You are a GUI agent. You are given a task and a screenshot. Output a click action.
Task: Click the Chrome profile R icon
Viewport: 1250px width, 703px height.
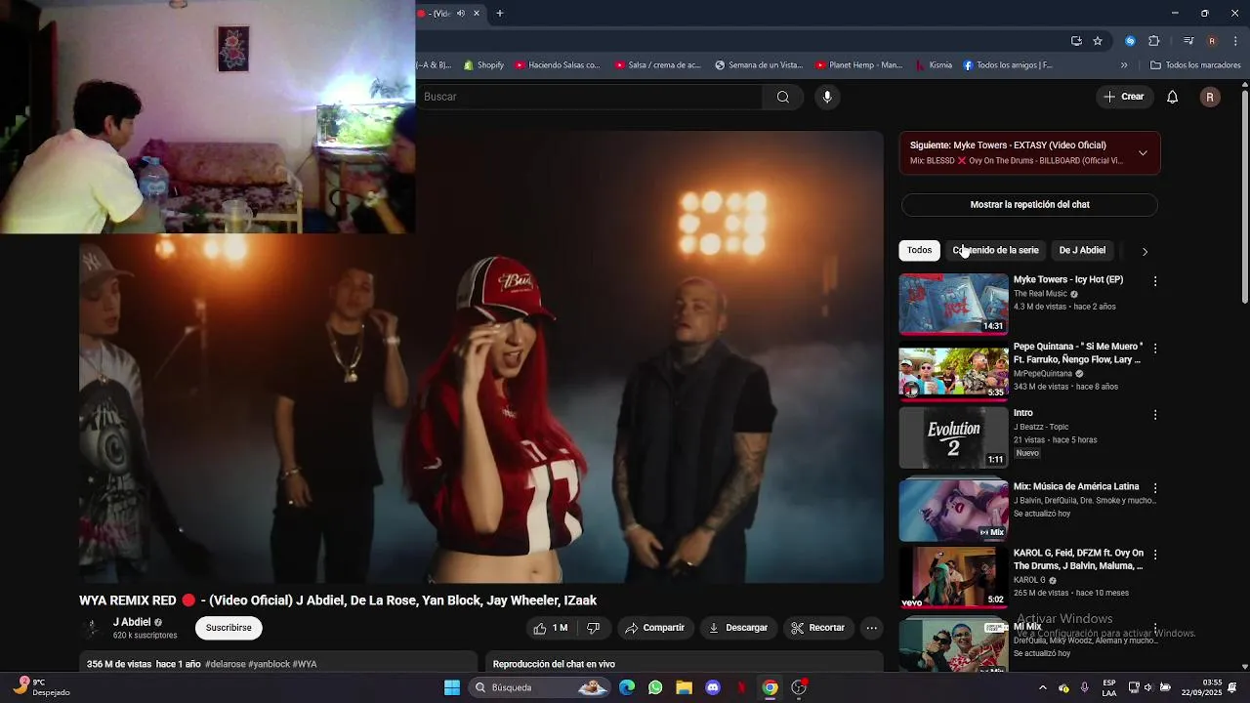1212,41
